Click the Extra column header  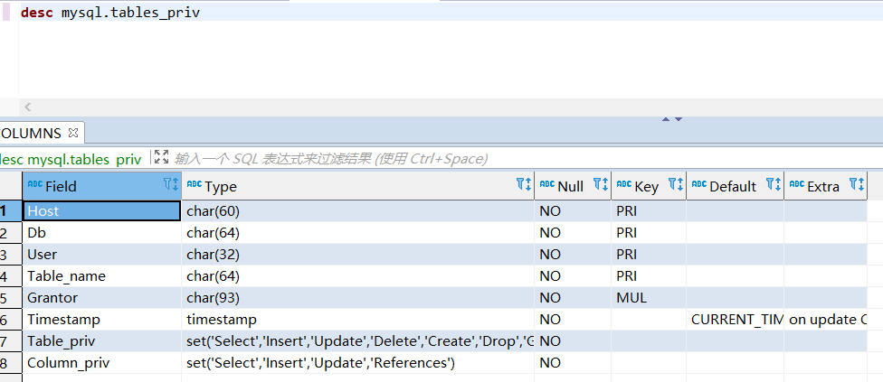(821, 186)
